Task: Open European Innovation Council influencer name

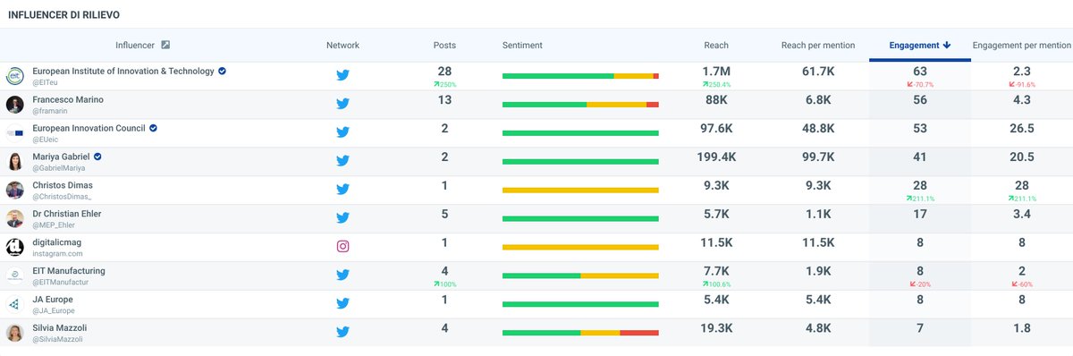Action: [x=89, y=128]
